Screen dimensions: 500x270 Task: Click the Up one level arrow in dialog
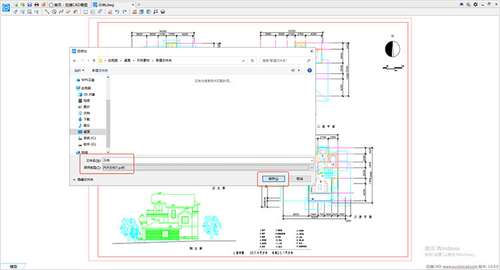point(94,61)
